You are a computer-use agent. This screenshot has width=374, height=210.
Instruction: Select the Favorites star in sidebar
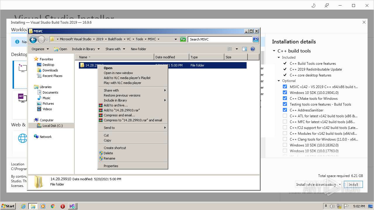coord(36,59)
